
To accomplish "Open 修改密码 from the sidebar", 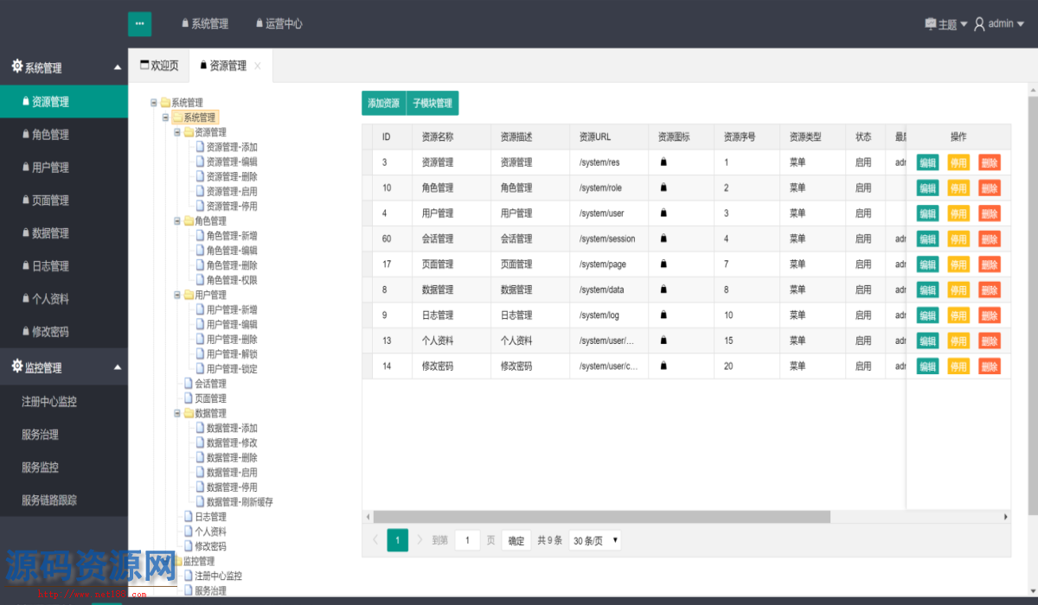I will [64, 331].
